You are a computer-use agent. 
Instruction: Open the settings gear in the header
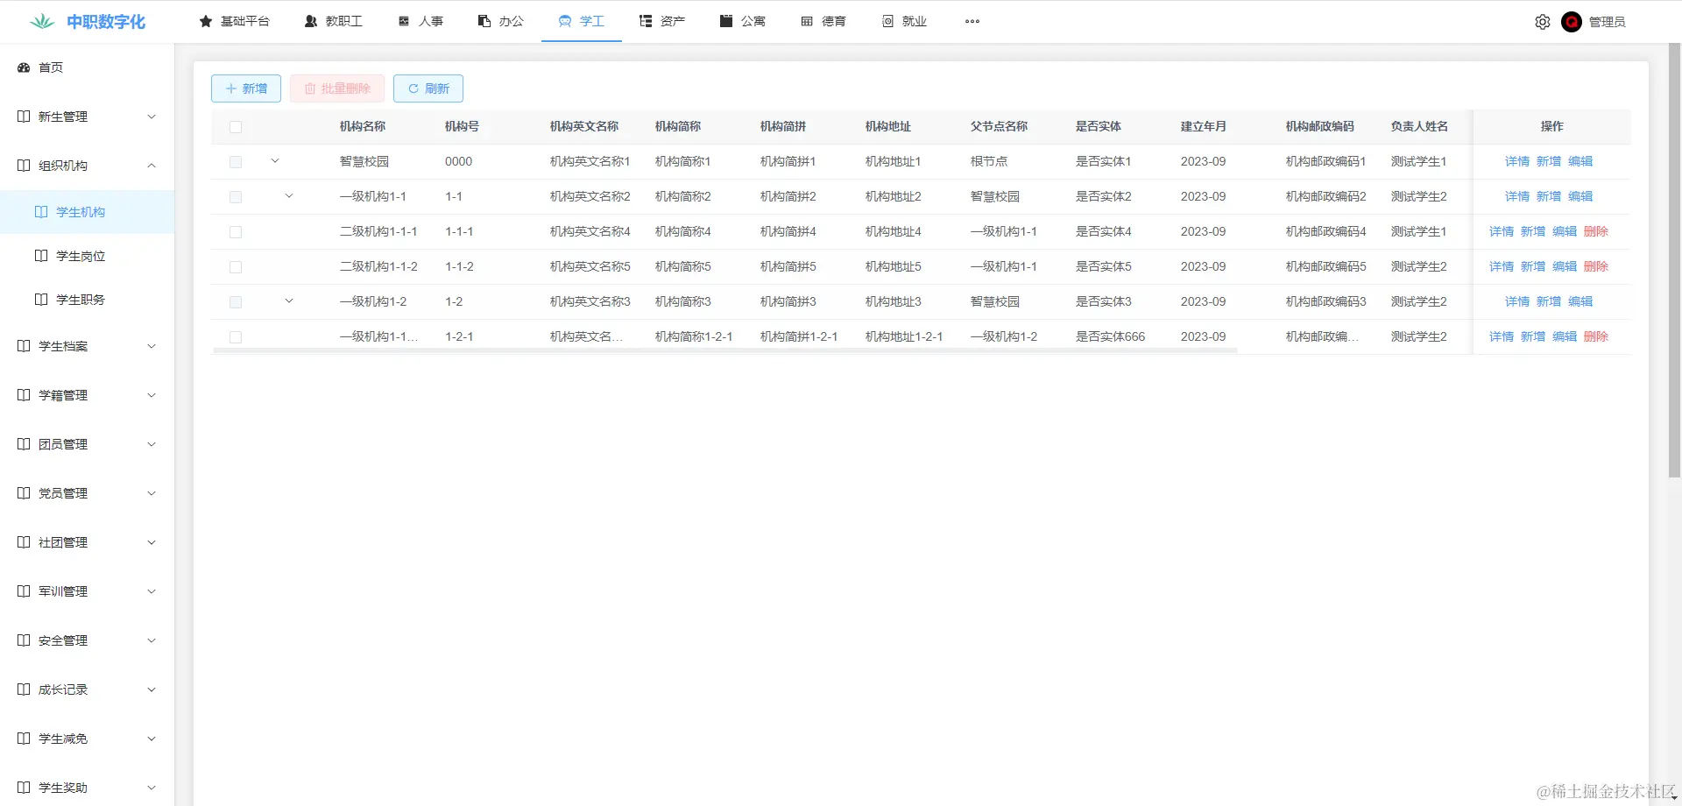pos(1543,22)
